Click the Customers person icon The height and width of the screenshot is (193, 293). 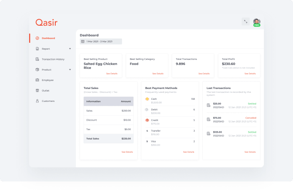[37, 101]
